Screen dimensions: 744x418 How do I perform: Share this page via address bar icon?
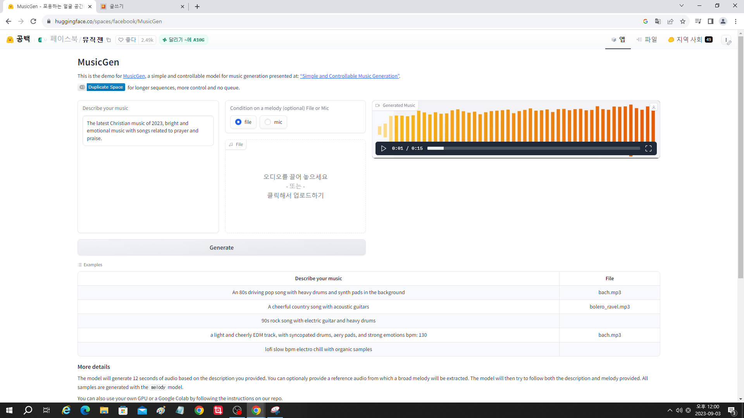pyautogui.click(x=670, y=21)
